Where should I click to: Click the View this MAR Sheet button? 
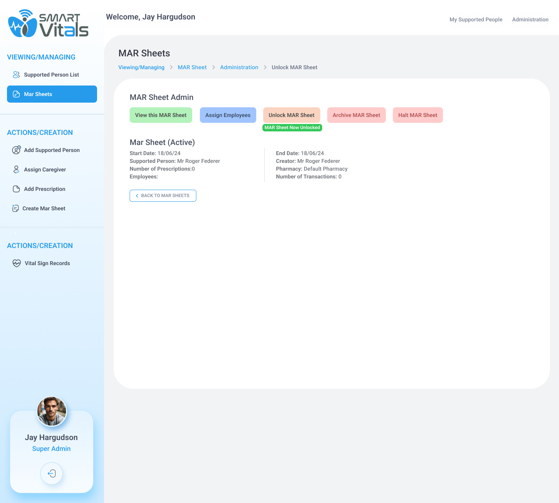tap(161, 115)
